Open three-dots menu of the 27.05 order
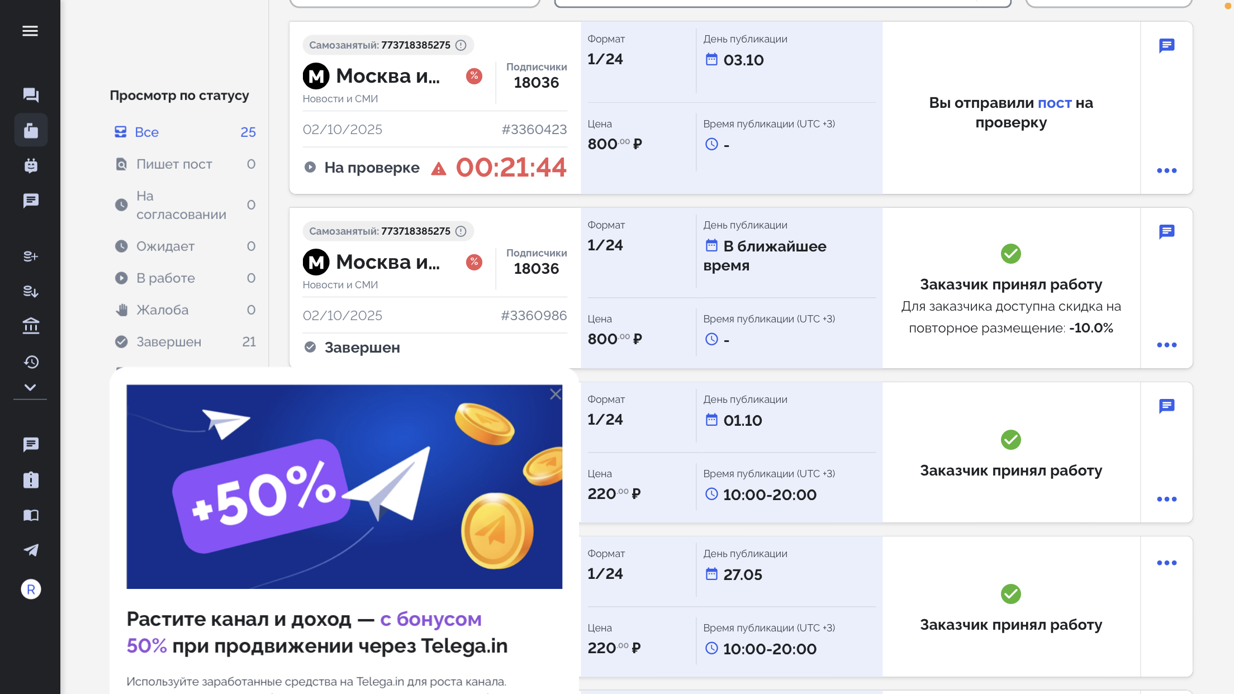Image resolution: width=1234 pixels, height=694 pixels. tap(1166, 563)
